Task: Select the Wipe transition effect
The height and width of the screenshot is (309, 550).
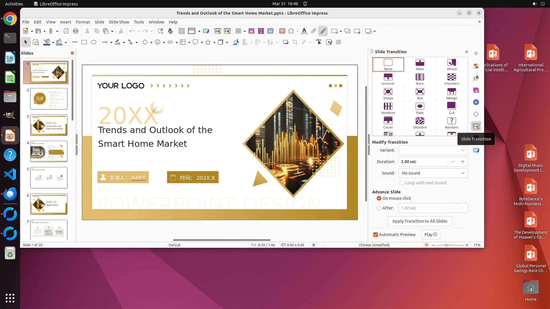Action: [x=420, y=64]
